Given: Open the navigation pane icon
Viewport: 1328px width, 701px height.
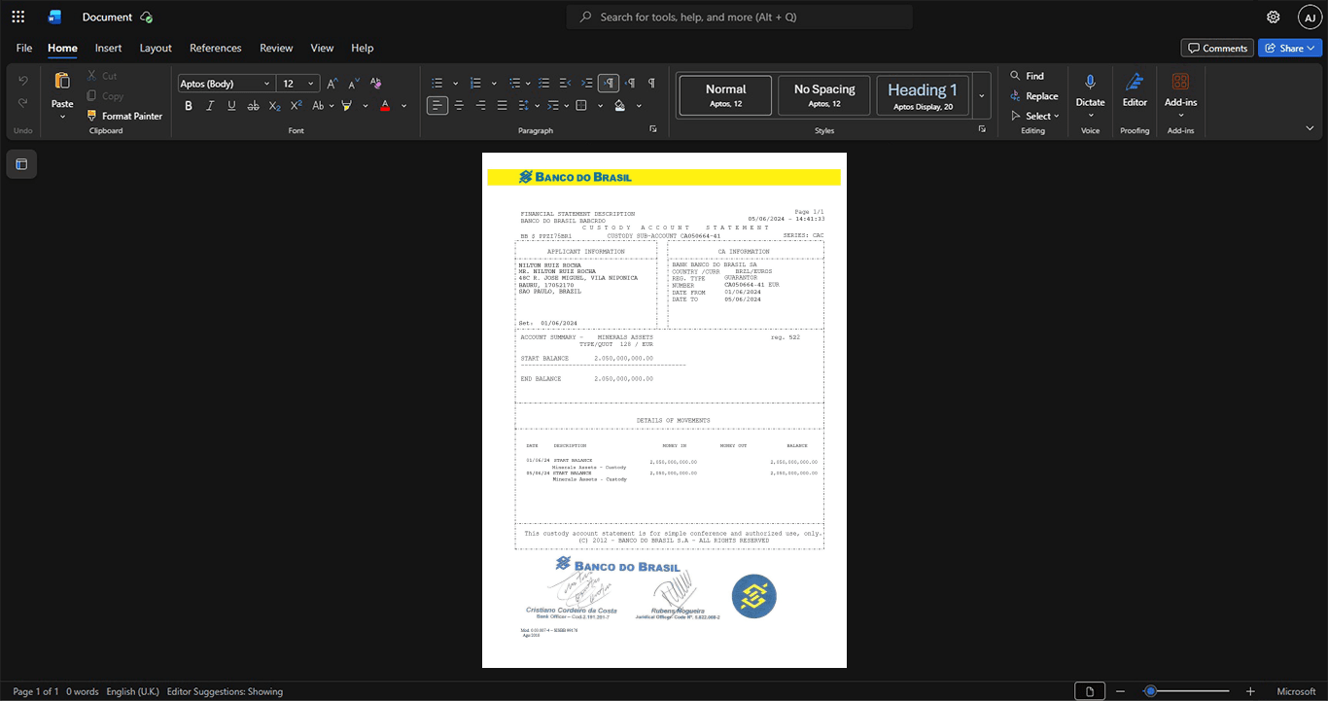Looking at the screenshot, I should 21,164.
